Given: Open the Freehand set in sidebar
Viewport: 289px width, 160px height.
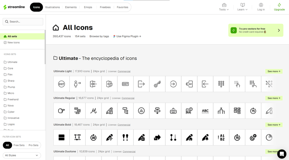Looking at the screenshot, I should (11, 100).
